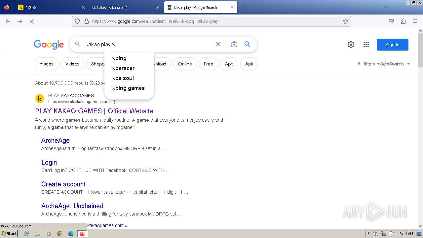Click the Google logo

click(49, 45)
